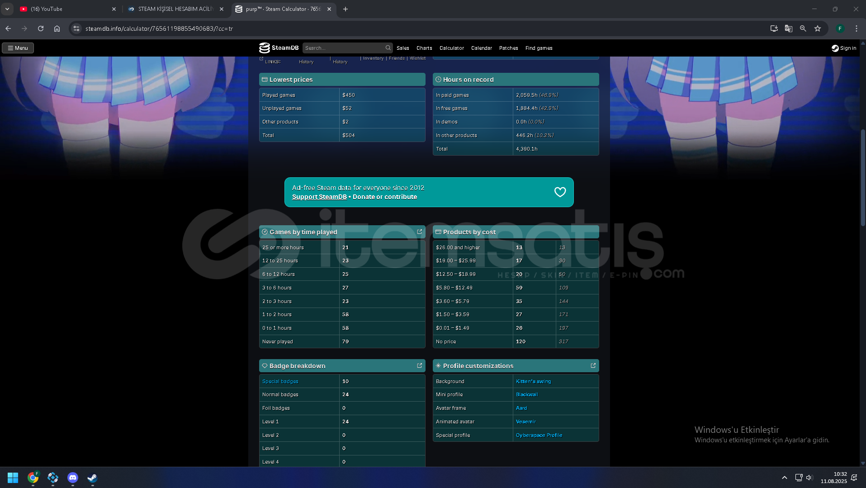
Task: Open Profile customizations external link icon
Action: pyautogui.click(x=593, y=365)
